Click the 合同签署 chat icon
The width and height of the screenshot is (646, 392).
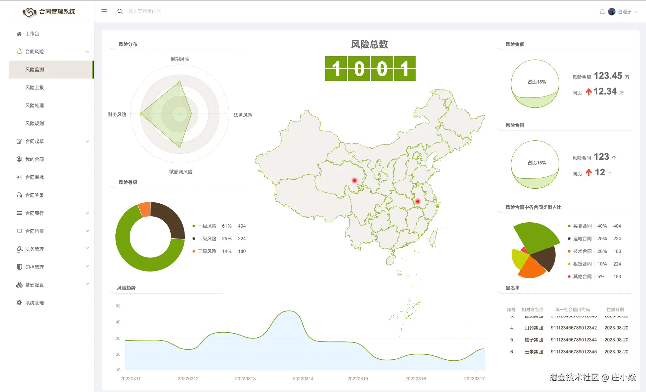tap(19, 195)
